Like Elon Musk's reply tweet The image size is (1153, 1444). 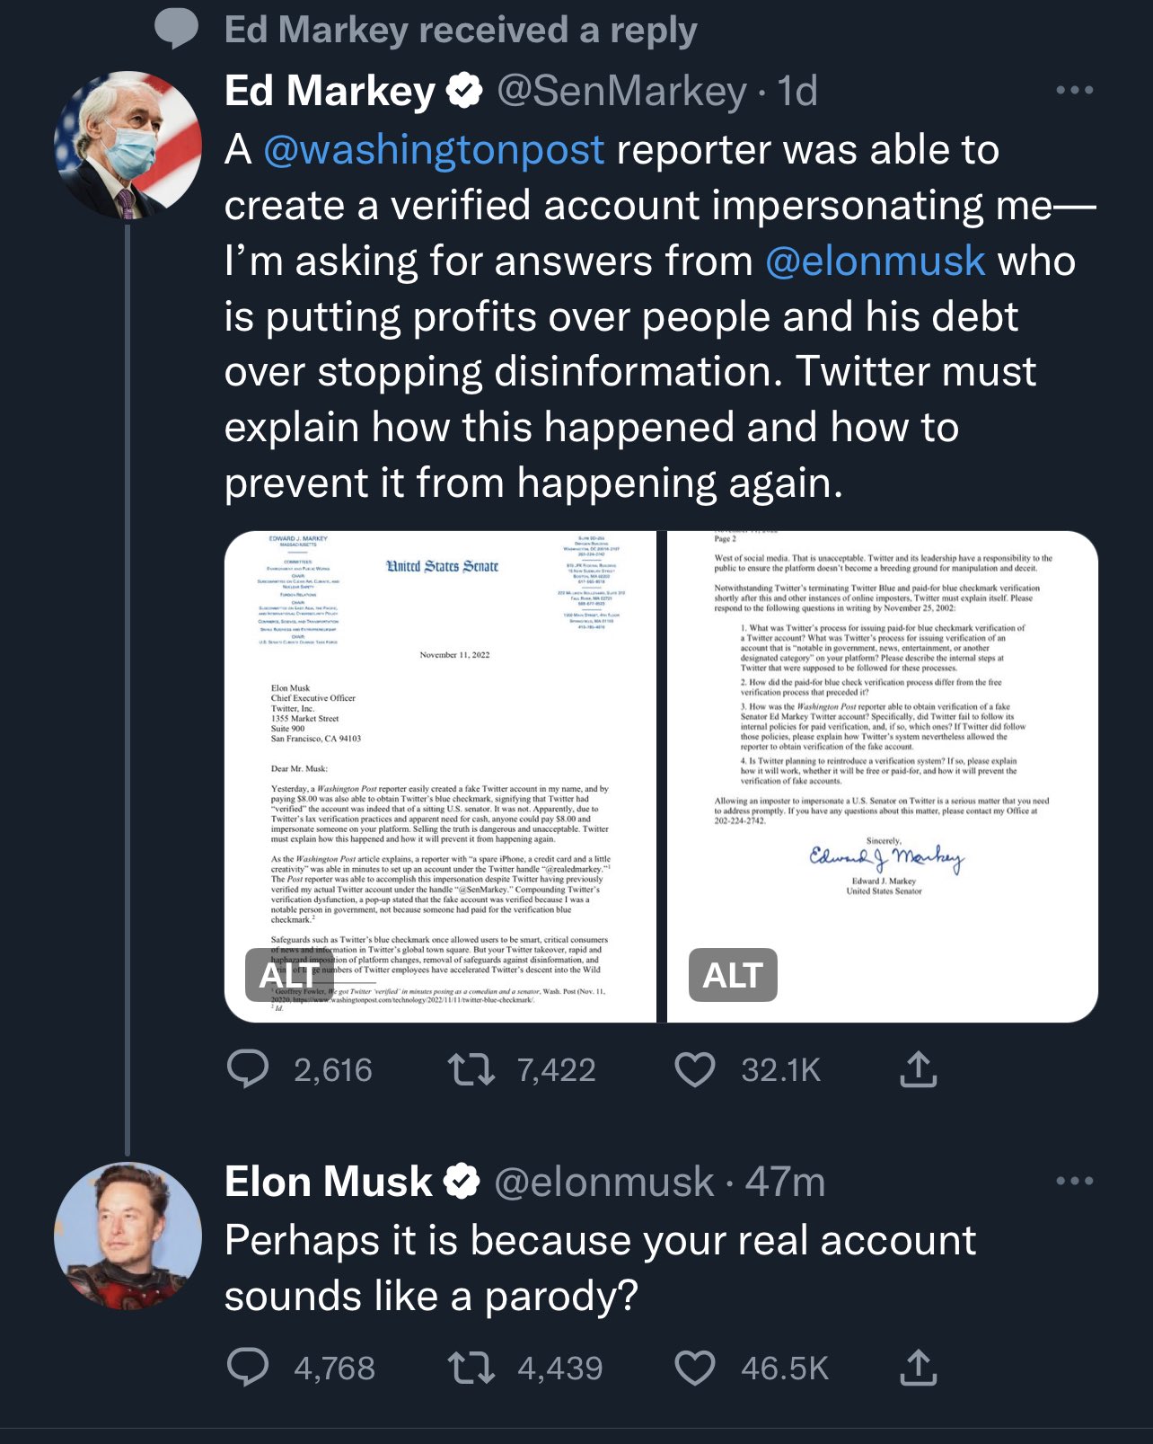coord(694,1368)
